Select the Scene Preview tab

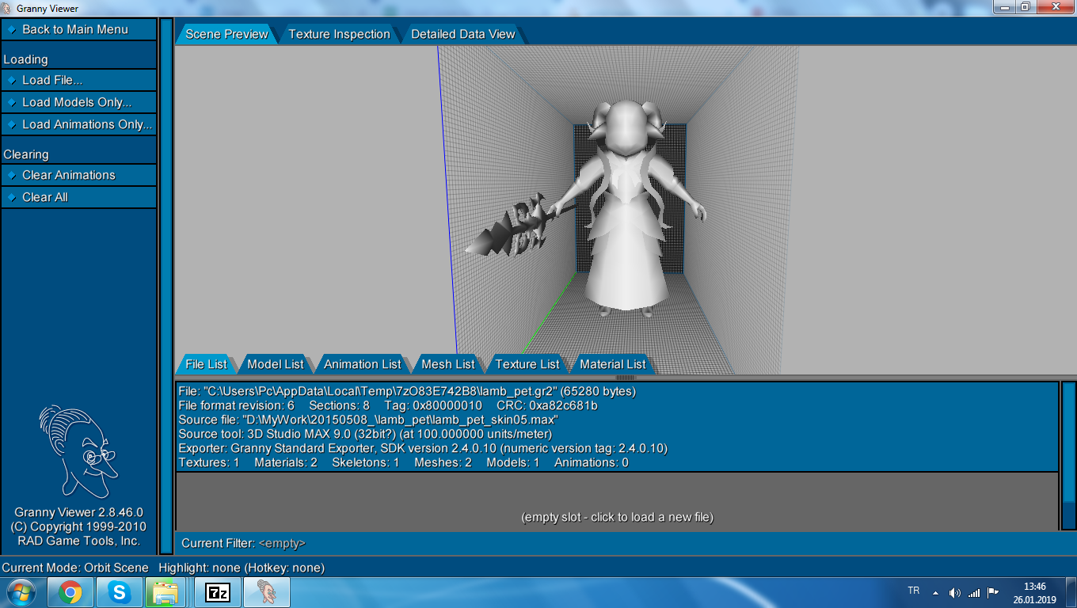[x=226, y=34]
